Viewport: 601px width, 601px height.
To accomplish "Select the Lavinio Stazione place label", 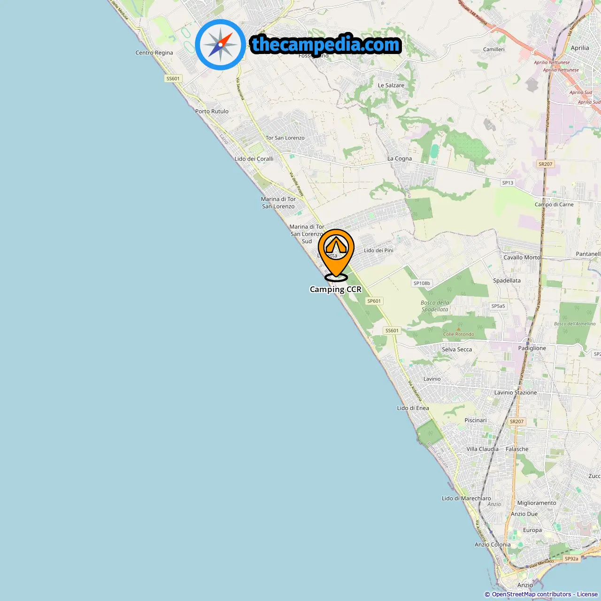I will 516,393.
